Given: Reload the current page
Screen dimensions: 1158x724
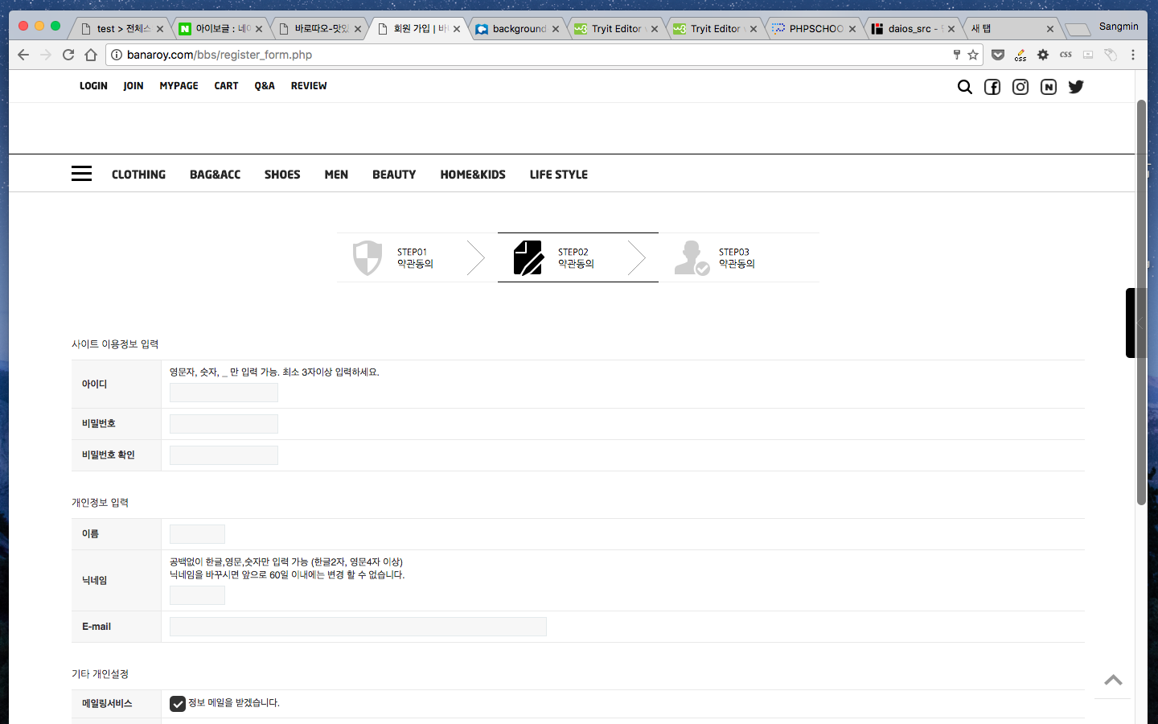Looking at the screenshot, I should coord(68,55).
